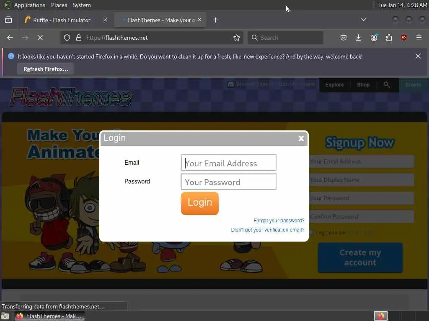The image size is (429, 321).
Task: Open the Firefox account icon
Action: click(374, 38)
